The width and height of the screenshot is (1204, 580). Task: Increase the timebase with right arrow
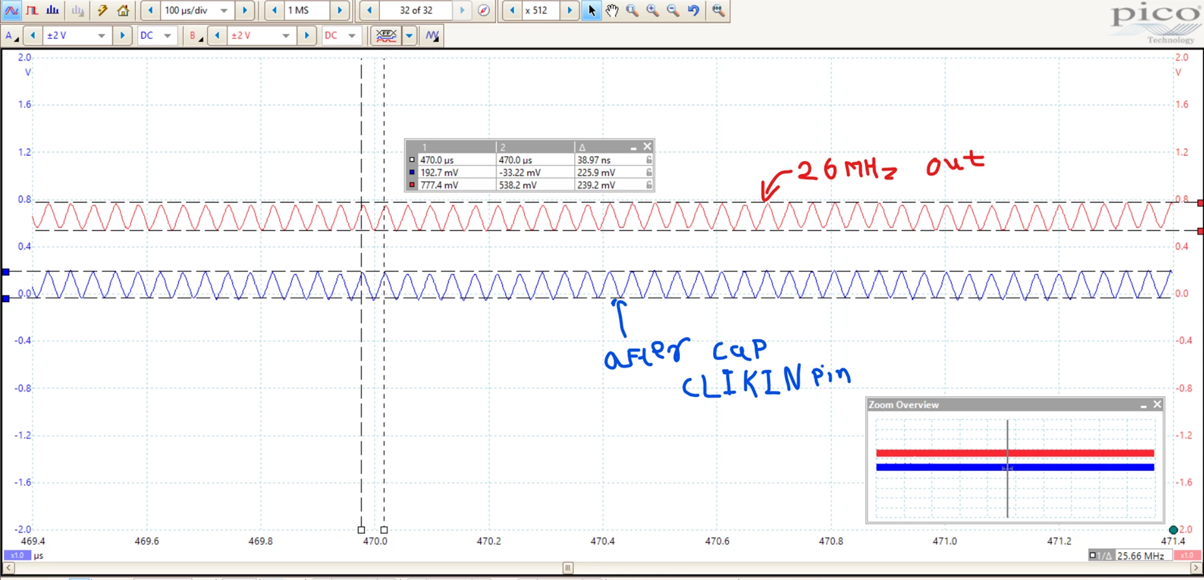[x=245, y=10]
